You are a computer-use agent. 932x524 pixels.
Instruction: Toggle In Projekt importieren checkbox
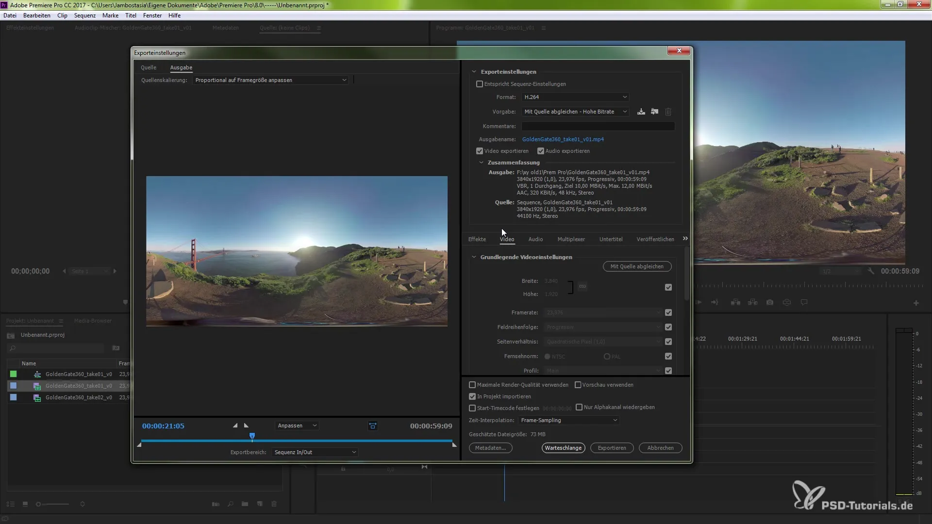click(x=472, y=396)
